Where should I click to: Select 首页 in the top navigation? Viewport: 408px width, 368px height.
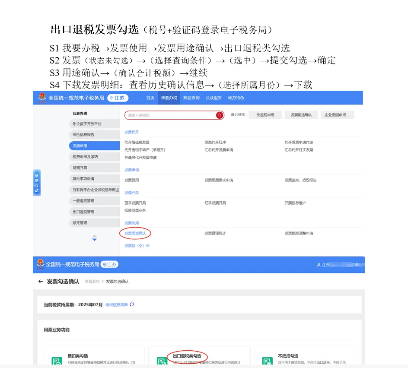(x=150, y=98)
